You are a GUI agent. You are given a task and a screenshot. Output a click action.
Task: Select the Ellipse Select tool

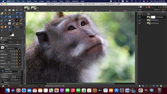(x=13, y=10)
